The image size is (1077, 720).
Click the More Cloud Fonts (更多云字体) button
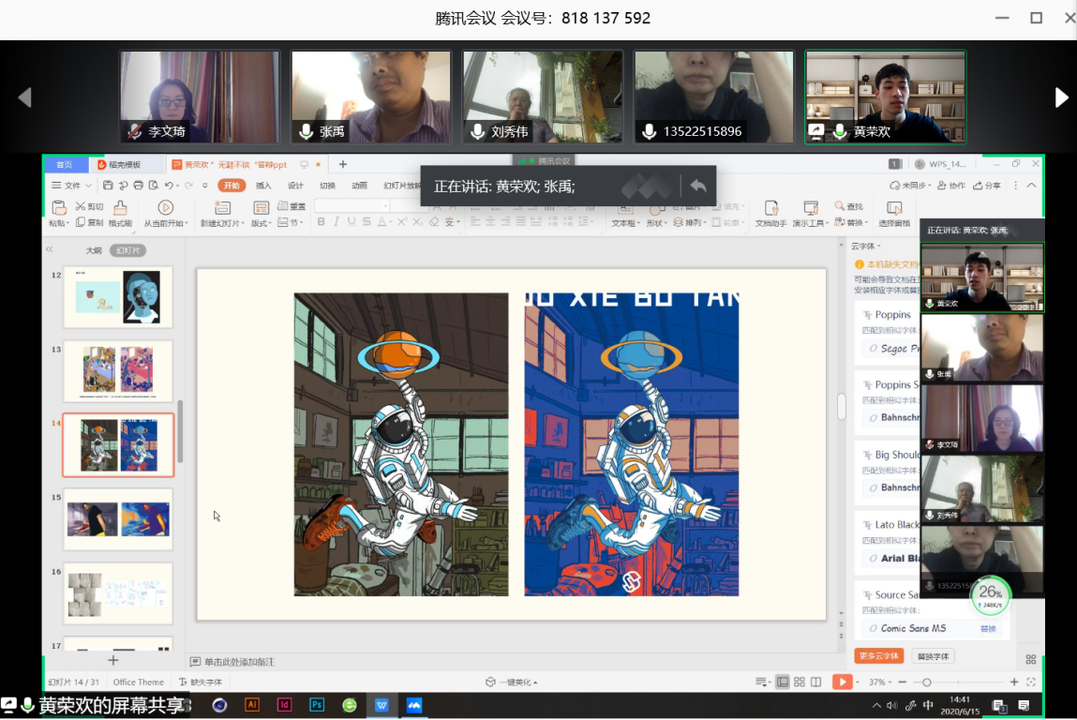[878, 656]
